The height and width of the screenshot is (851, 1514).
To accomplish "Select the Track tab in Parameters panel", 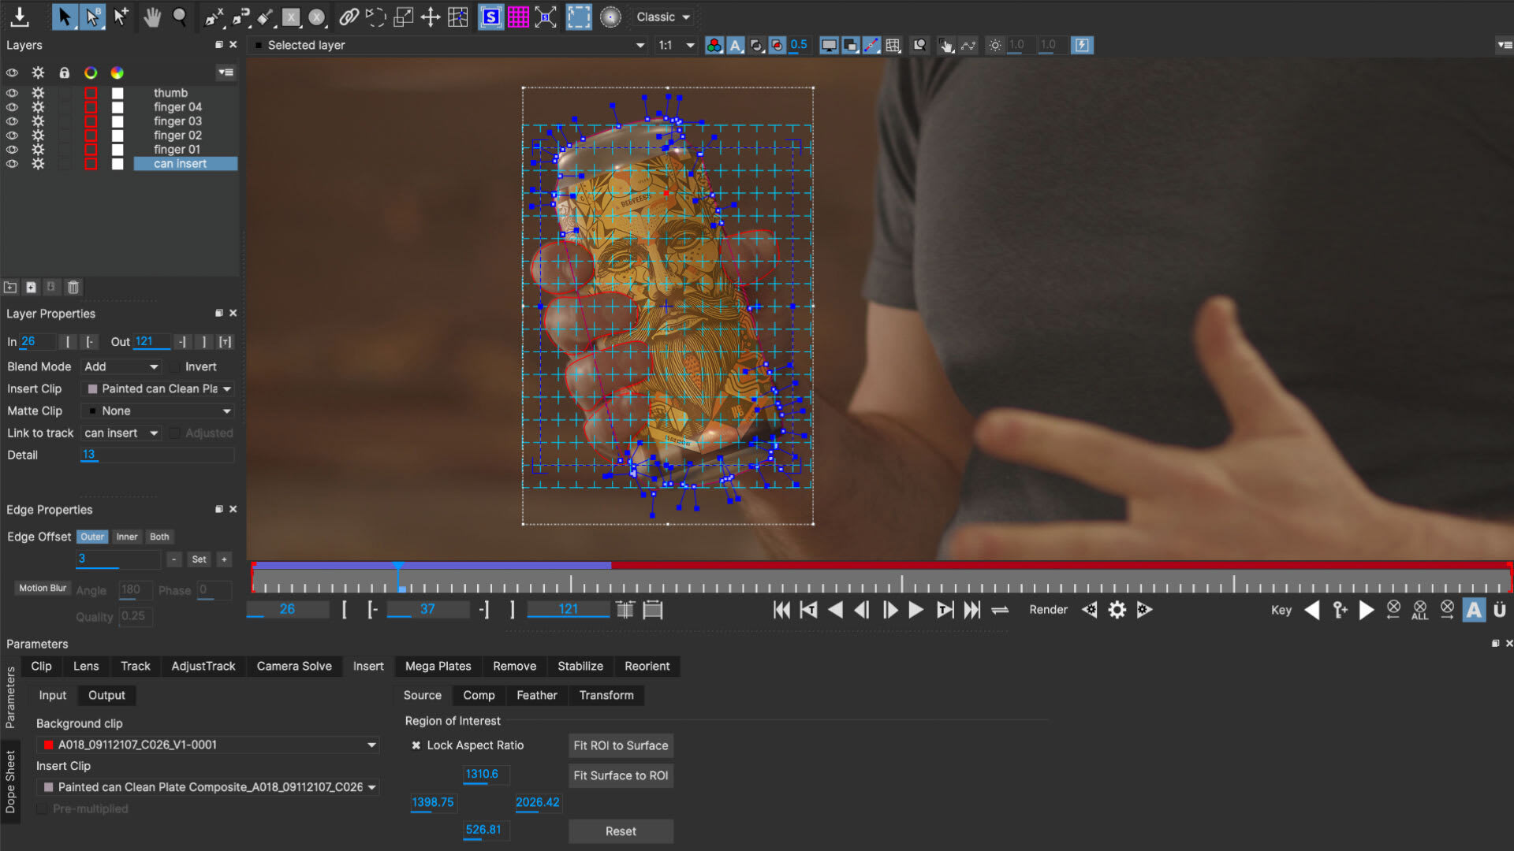I will (x=134, y=666).
